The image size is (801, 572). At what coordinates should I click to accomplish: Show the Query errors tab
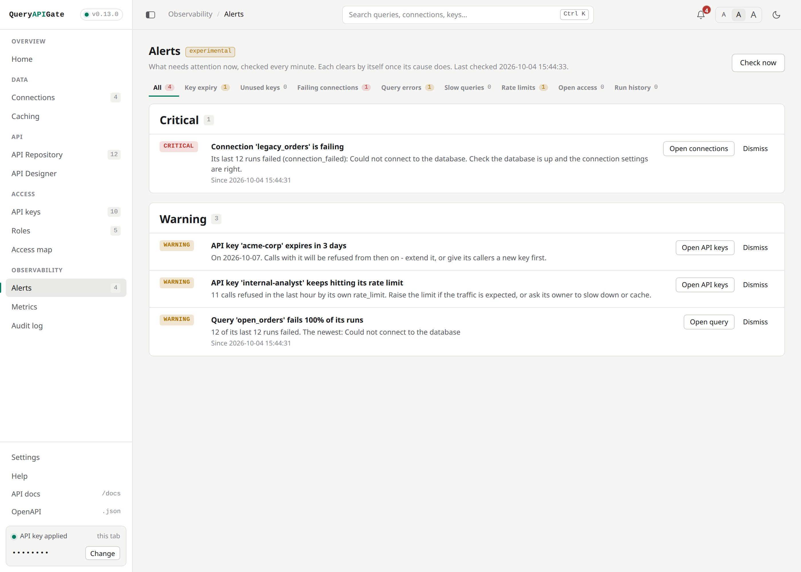tap(407, 87)
